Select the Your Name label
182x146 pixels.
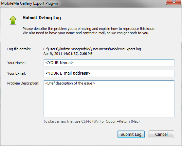[16, 63]
